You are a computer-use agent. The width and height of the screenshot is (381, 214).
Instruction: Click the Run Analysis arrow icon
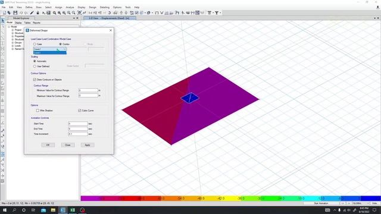click(x=43, y=12)
